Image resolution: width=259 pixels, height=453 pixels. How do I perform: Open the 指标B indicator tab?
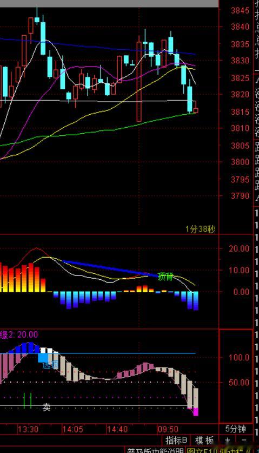point(176,441)
